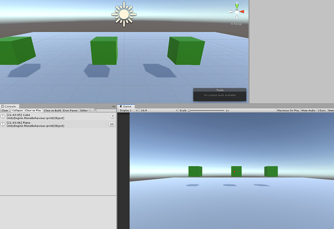Toggle Mute Audio in the Game view
This screenshot has width=334, height=229.
point(308,110)
